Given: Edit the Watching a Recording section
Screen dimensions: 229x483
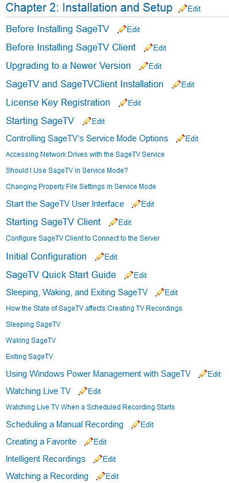Looking at the screenshot, I should click(108, 476).
